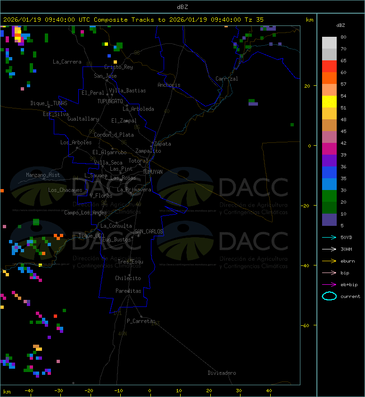Click the San_Jose map label
Viewport: 365px width, 397px height.
[105, 76]
